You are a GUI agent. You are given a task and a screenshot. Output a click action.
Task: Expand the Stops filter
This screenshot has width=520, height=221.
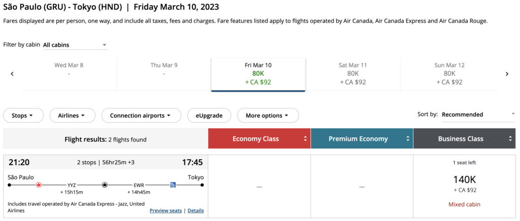tap(23, 116)
